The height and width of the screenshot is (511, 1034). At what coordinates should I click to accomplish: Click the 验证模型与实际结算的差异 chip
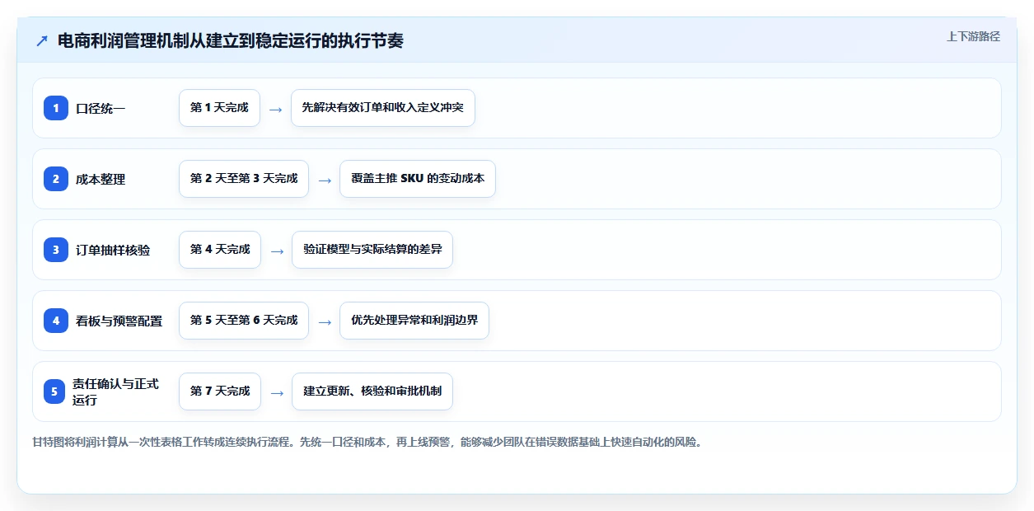click(372, 250)
